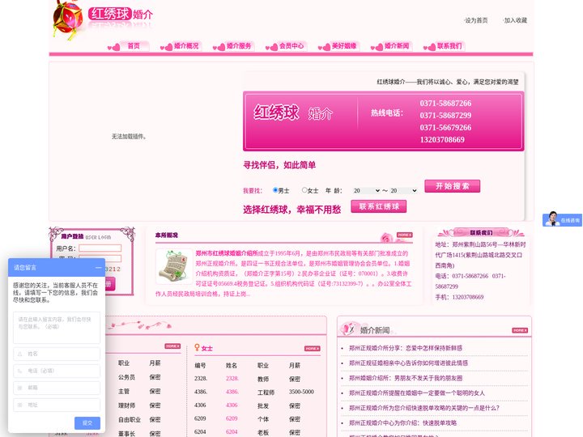Screen dimensions: 583x437
Task: Click the scroll document thumbnail in 本所概况
Action: point(173,266)
